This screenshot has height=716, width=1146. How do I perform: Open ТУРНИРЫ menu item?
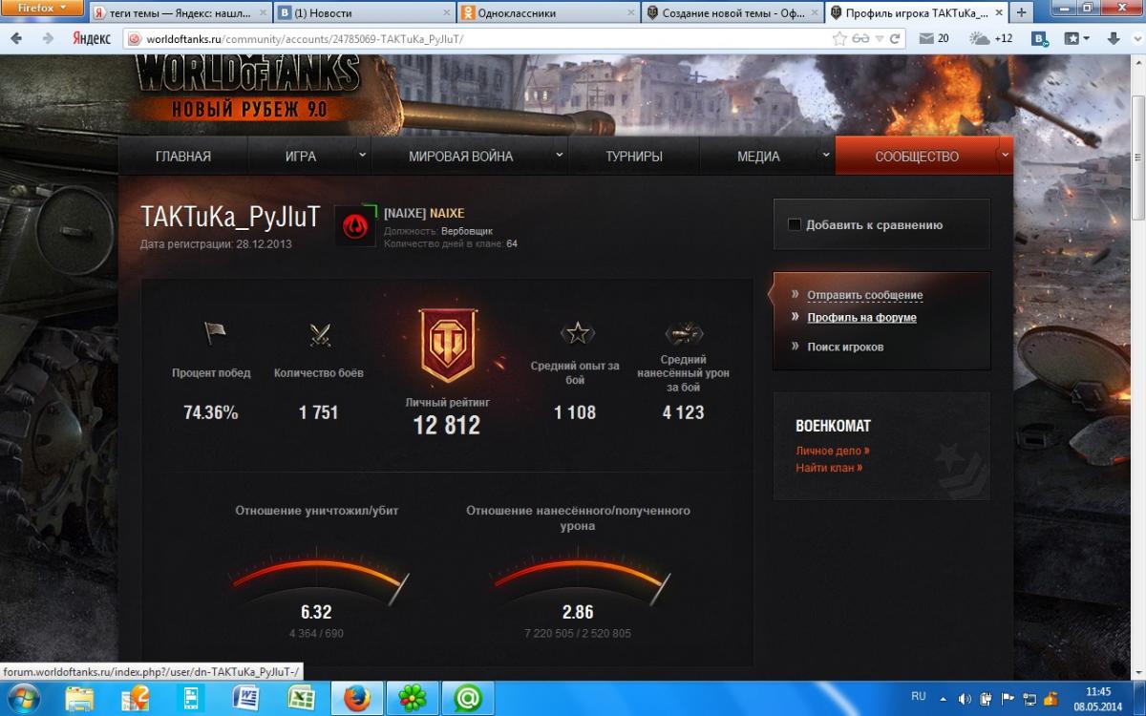(634, 157)
